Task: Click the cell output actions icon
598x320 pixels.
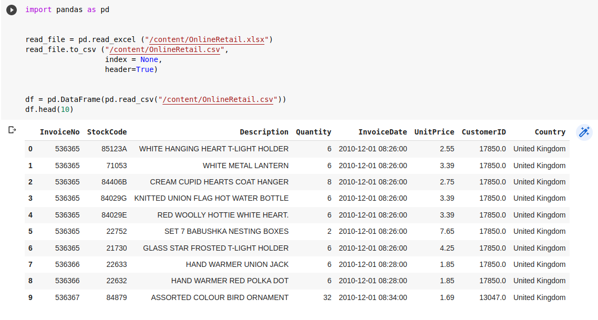Action: point(13,130)
